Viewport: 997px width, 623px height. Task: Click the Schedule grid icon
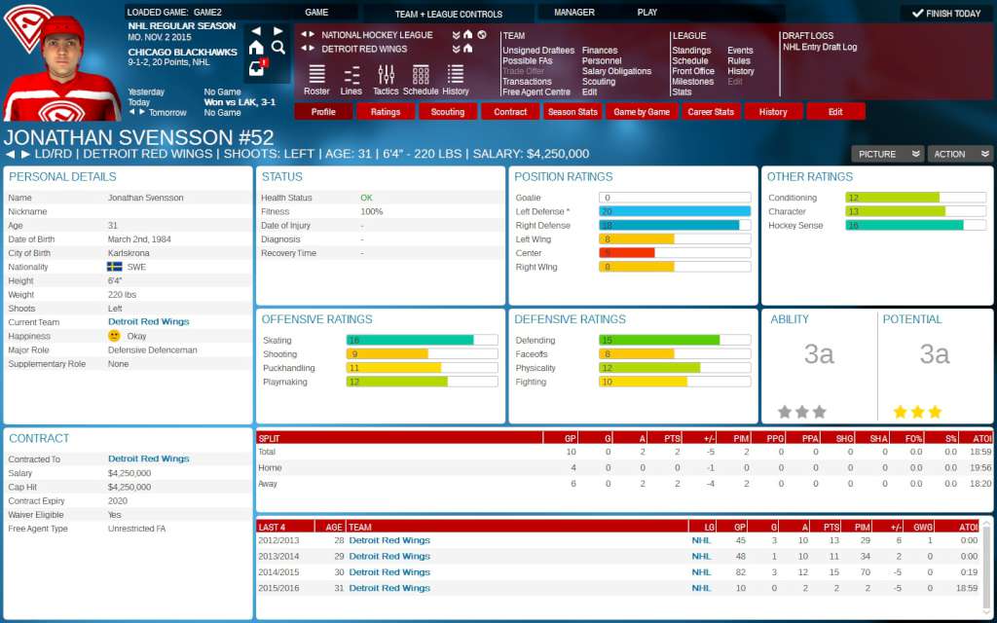point(421,74)
